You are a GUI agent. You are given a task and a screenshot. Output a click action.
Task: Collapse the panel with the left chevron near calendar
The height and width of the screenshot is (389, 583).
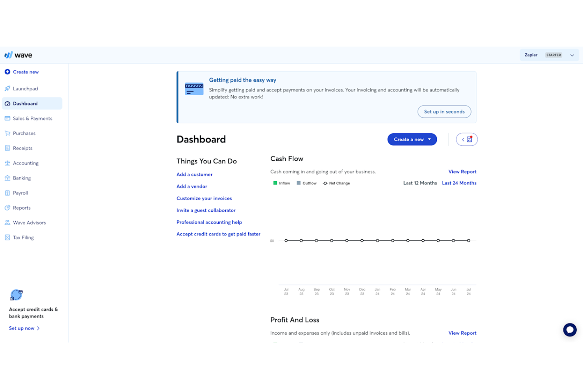pyautogui.click(x=463, y=139)
